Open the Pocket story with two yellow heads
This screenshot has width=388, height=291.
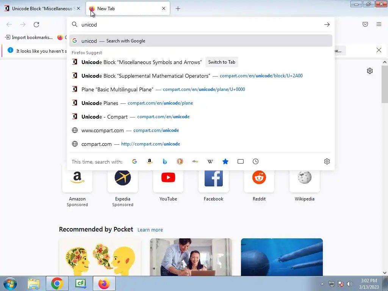100,257
